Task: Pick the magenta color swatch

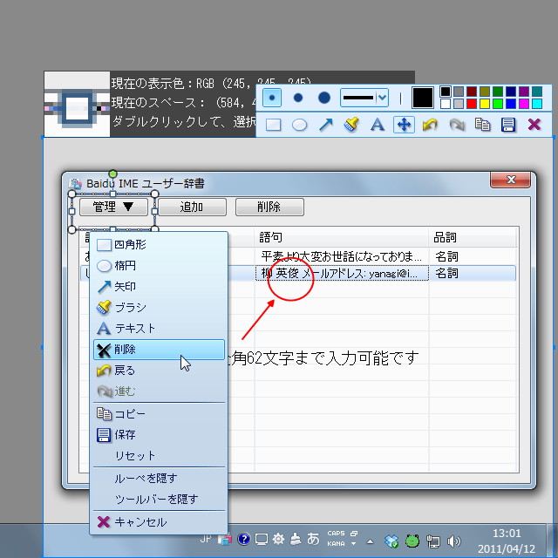Action: coord(523,104)
